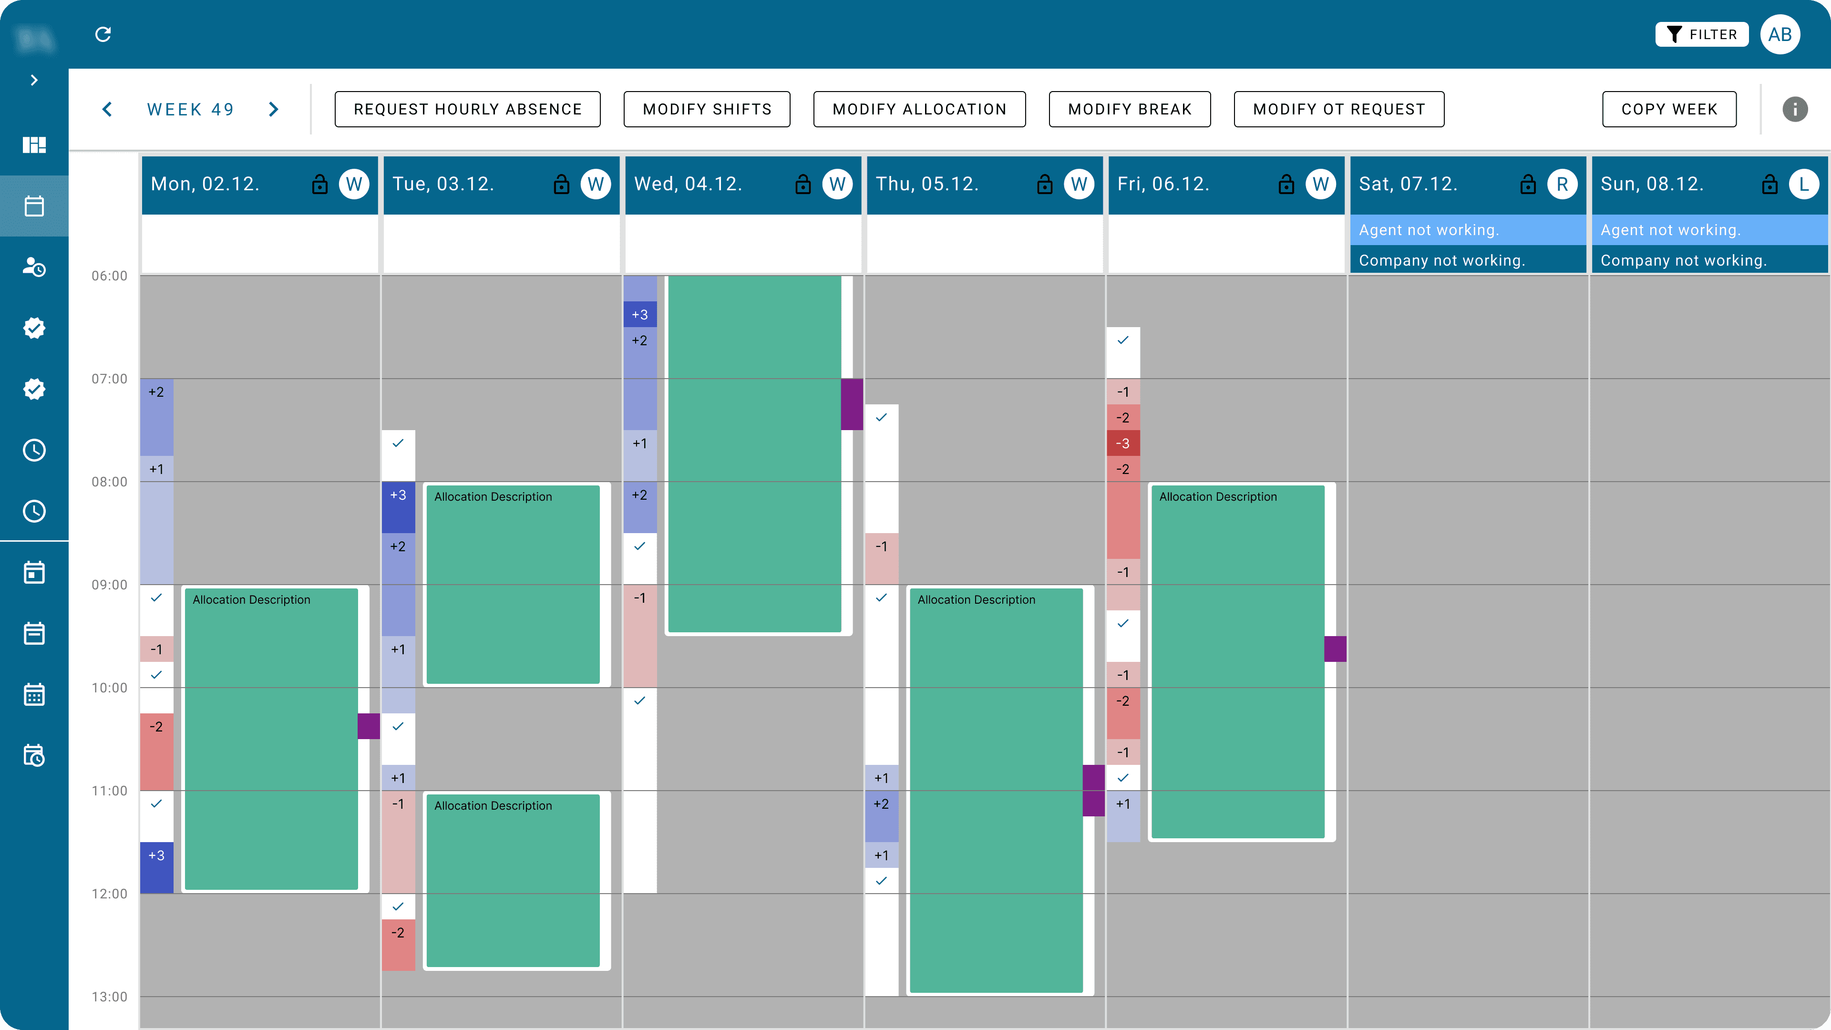The image size is (1831, 1030).
Task: Click the refresh icon in top bar
Action: 103,34
